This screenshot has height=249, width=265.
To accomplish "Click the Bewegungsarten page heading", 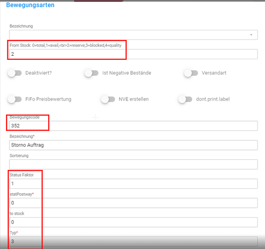I will [x=30, y=5].
